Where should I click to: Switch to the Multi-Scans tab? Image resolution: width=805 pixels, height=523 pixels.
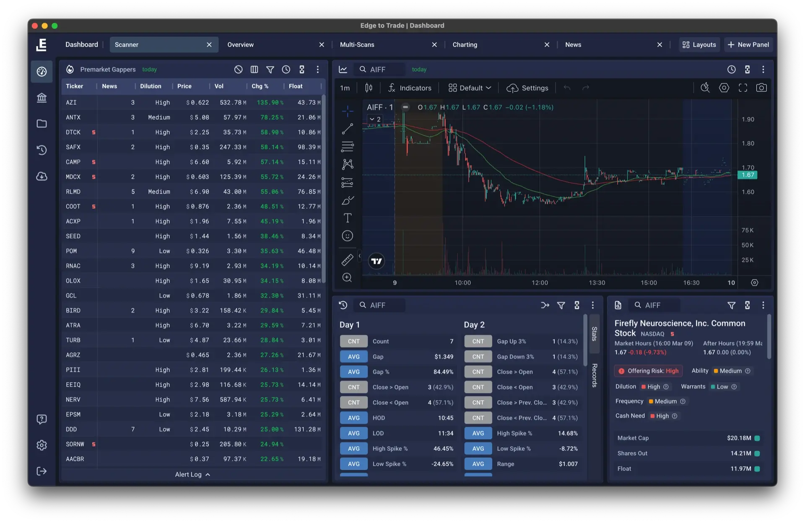[x=357, y=45]
